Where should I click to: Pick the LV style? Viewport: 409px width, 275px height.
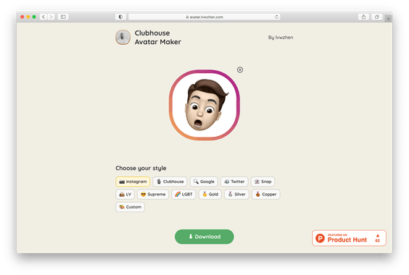[x=125, y=194]
